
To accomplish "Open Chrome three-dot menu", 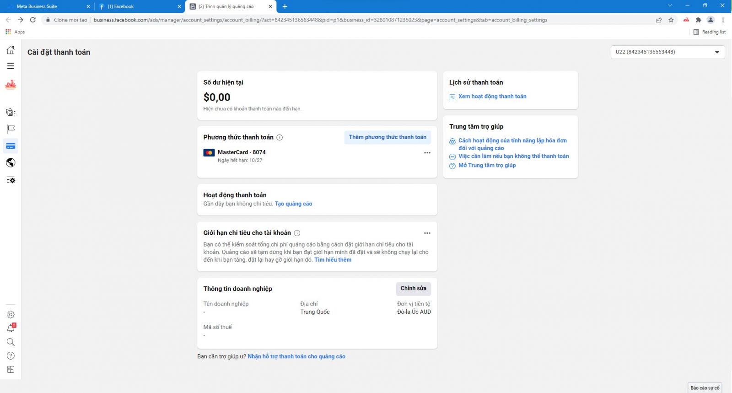I will point(723,20).
